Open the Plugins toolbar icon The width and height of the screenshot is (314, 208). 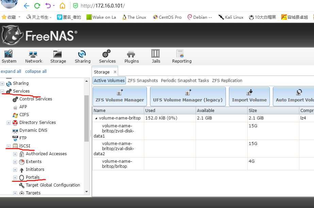(x=132, y=57)
